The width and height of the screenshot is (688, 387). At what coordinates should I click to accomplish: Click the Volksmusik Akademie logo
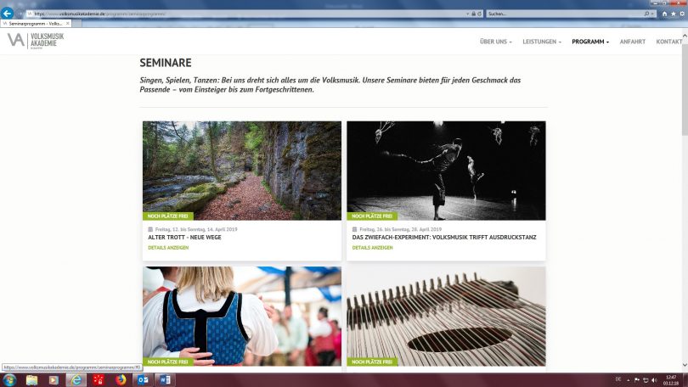tap(36, 41)
